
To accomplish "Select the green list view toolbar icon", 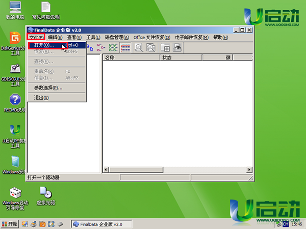I will pos(113,48).
